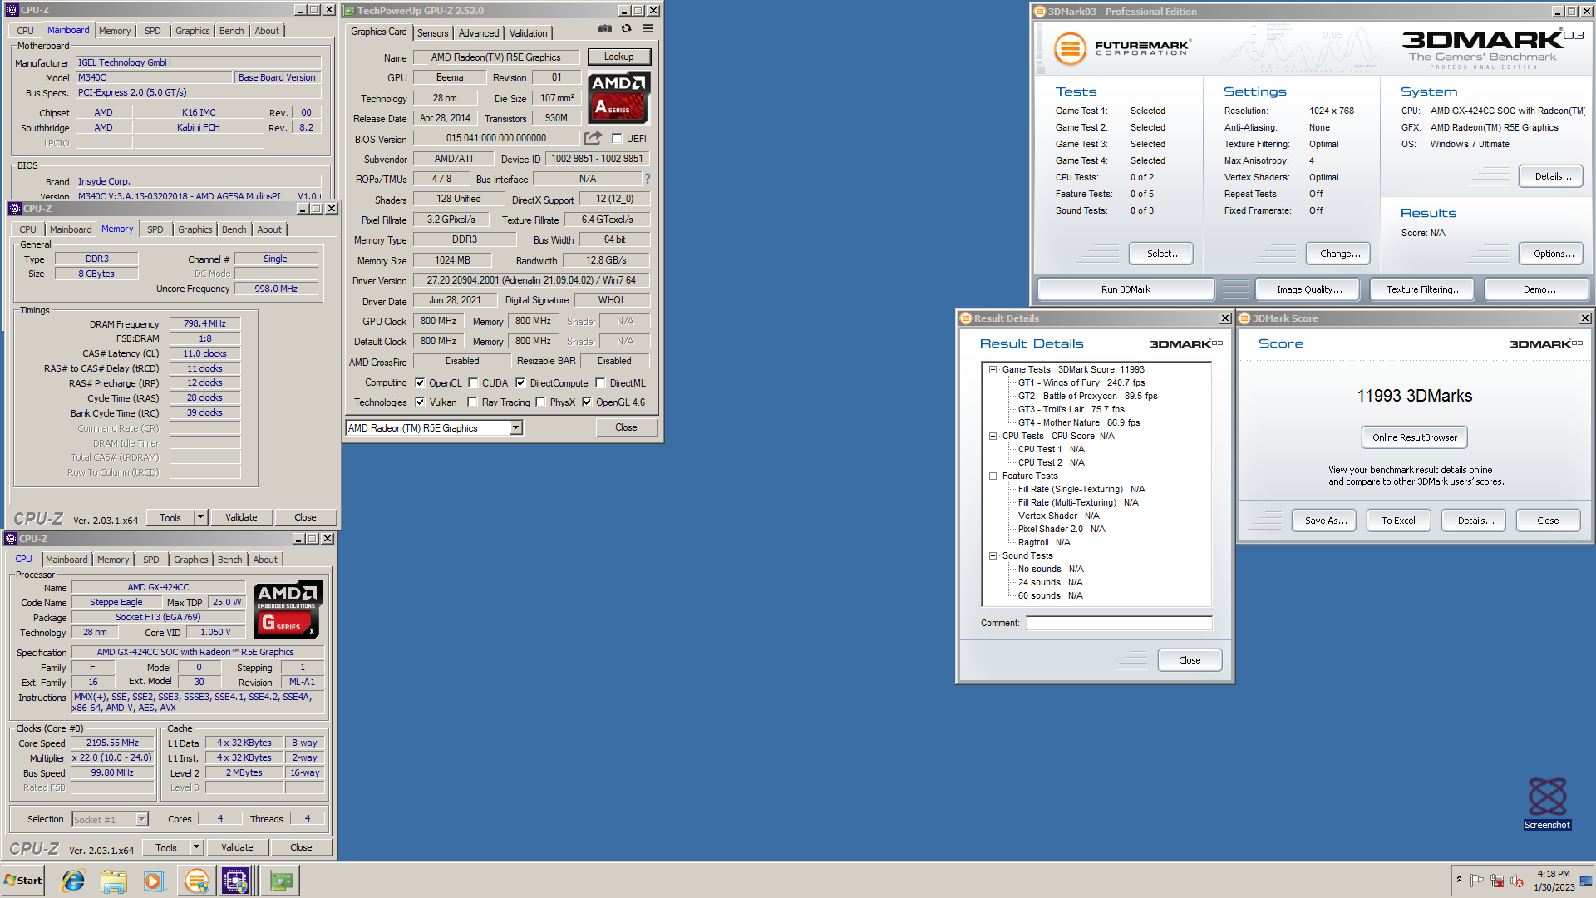
Task: Open Texture Filtering settings in 3DMark03
Action: click(1423, 289)
